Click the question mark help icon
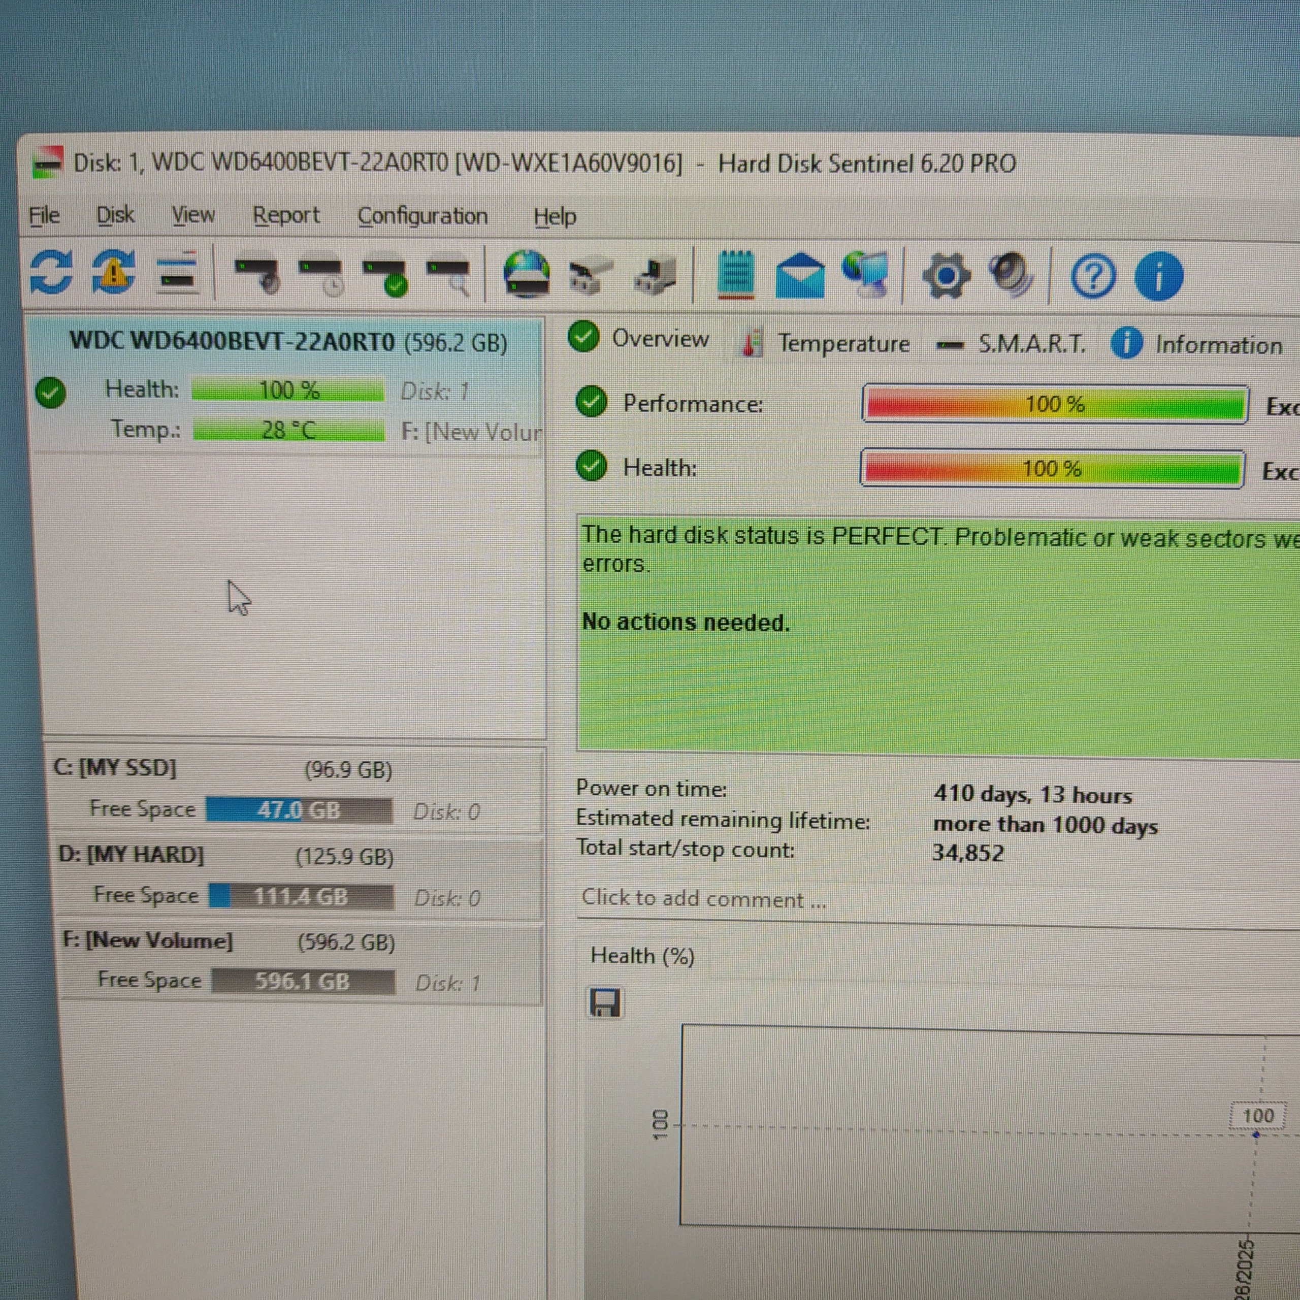Viewport: 1300px width, 1300px height. click(x=1092, y=277)
